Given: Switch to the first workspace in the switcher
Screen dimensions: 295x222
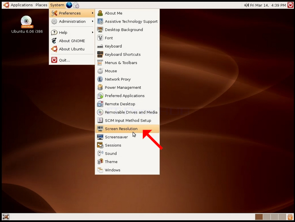Looking at the screenshot, I should 259,217.
